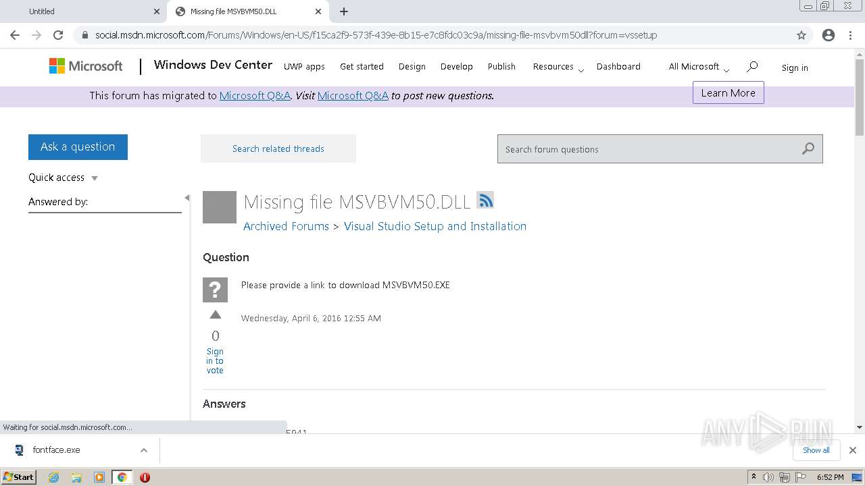Viewport: 865px width, 486px height.
Task: Open the Chrome profile avatar icon
Action: coord(829,35)
